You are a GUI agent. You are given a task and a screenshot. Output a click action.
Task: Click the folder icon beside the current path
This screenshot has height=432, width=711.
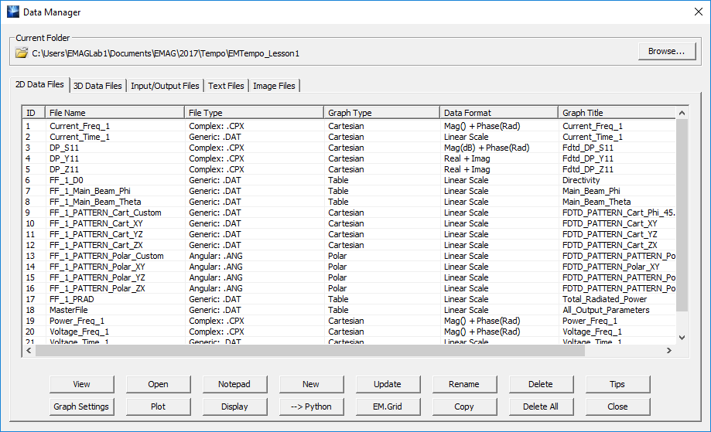[22, 53]
